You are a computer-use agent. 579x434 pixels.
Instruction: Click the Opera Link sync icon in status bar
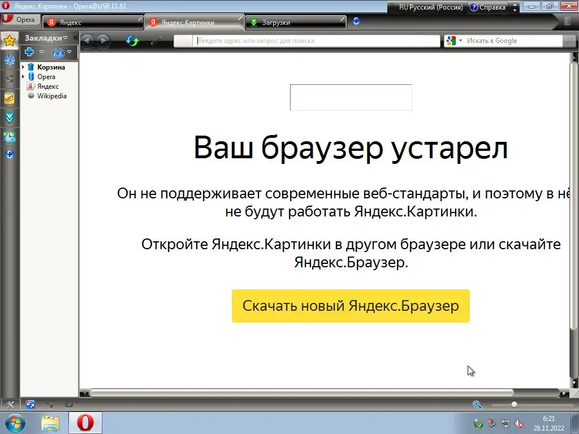pos(31,405)
